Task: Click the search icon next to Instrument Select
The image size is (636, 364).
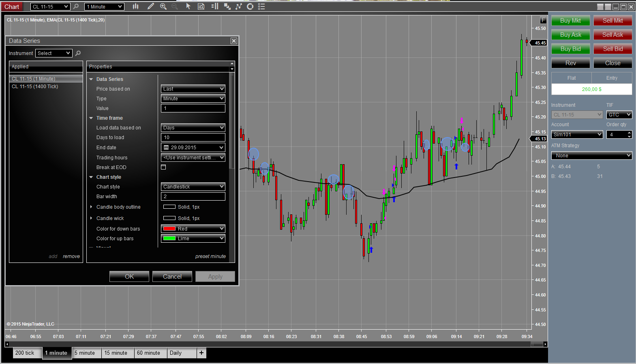Action: click(x=78, y=53)
